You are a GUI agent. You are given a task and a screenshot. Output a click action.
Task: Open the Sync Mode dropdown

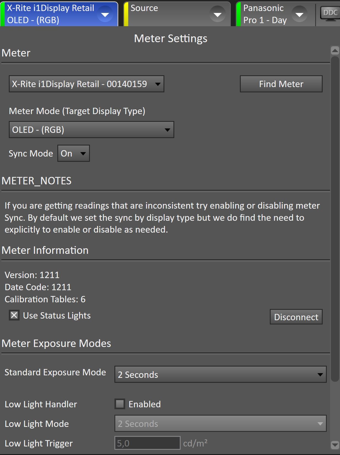click(x=74, y=154)
